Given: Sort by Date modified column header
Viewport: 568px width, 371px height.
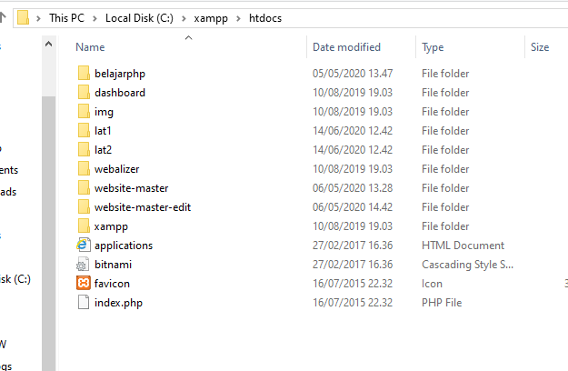Looking at the screenshot, I should 346,47.
